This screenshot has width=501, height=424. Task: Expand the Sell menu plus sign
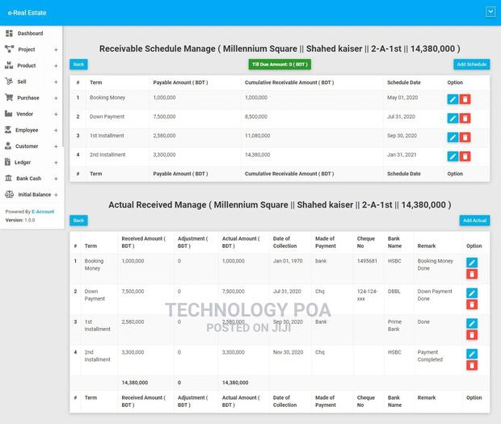(x=56, y=82)
